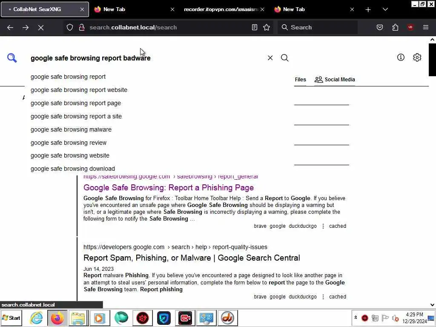This screenshot has width=436, height=327.
Task: Save the page to Pocket
Action: 379,27
